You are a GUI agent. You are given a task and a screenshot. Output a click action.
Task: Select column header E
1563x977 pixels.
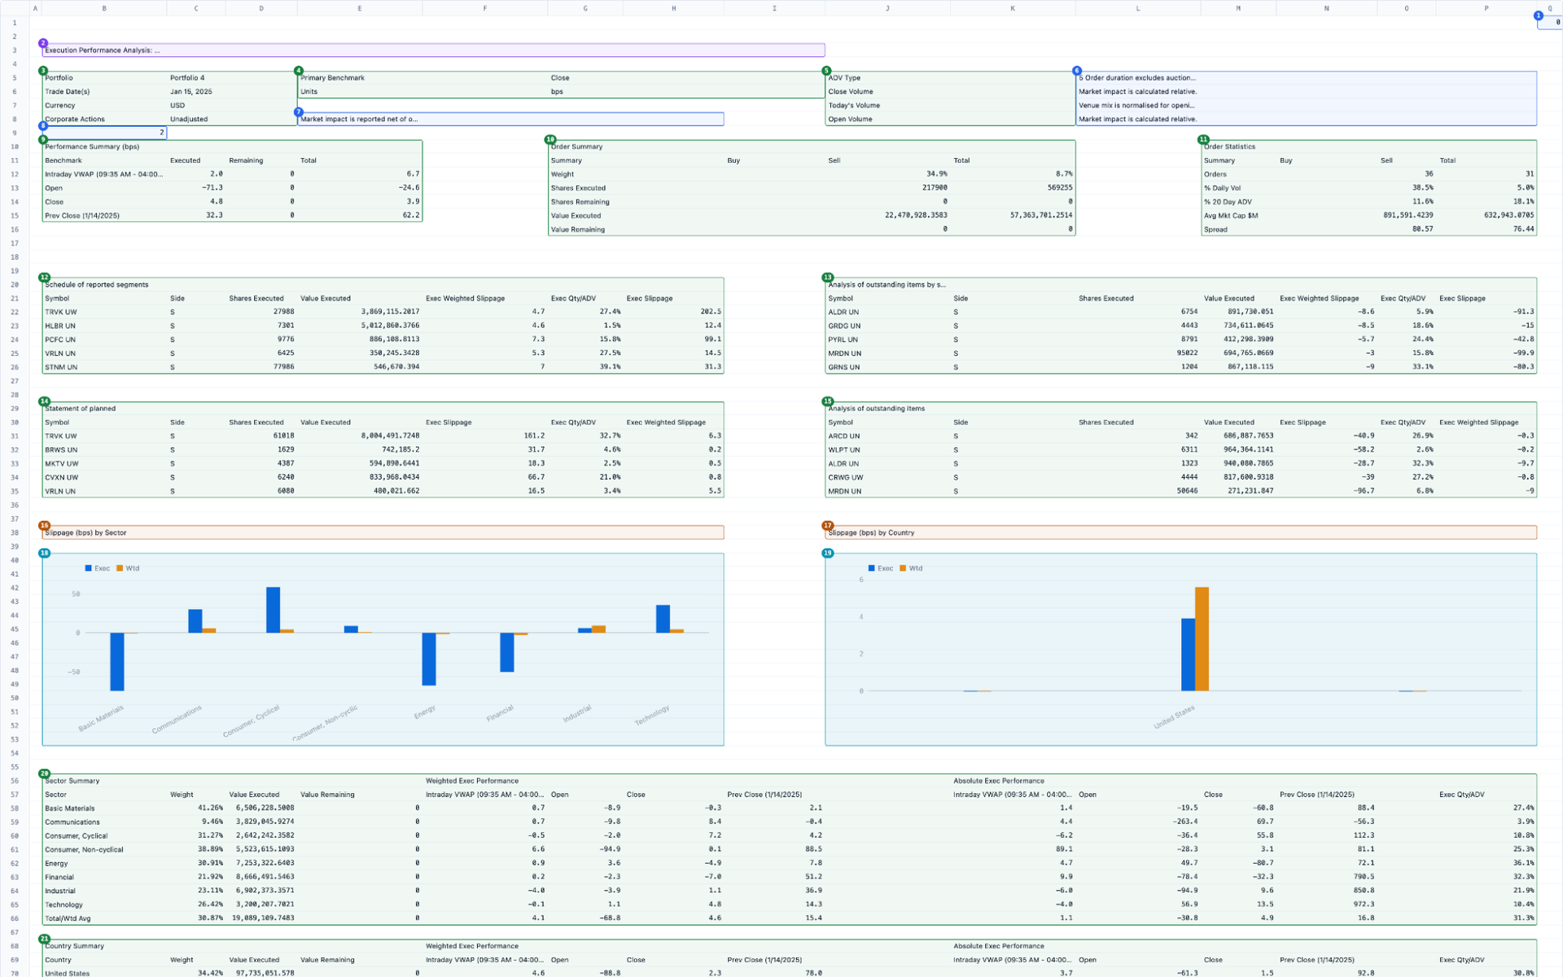coord(360,8)
